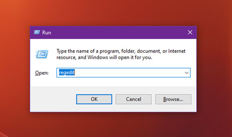232x137 pixels.
Task: Click desktop background below the Run dialog
Action: click(x=113, y=125)
